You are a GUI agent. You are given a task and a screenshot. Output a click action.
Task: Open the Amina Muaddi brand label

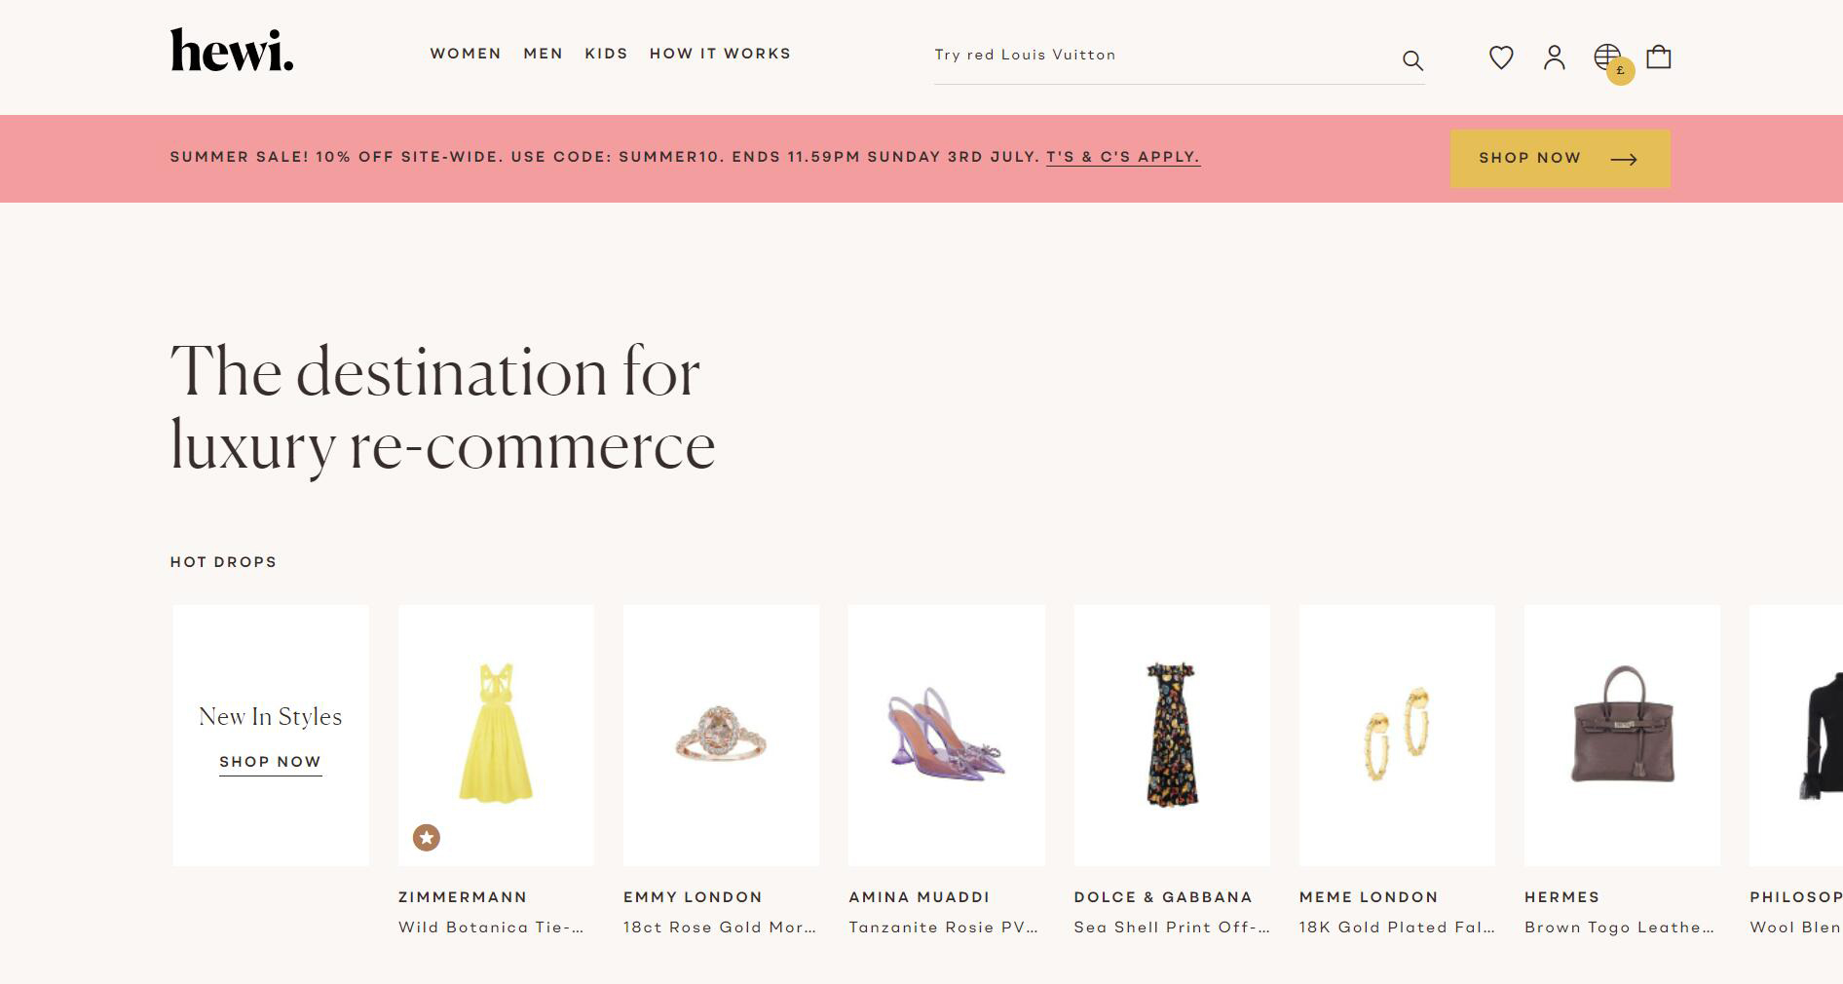[x=919, y=897]
